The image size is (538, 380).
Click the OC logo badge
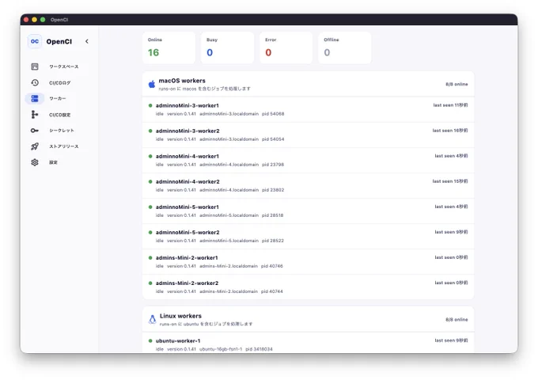pyautogui.click(x=35, y=41)
